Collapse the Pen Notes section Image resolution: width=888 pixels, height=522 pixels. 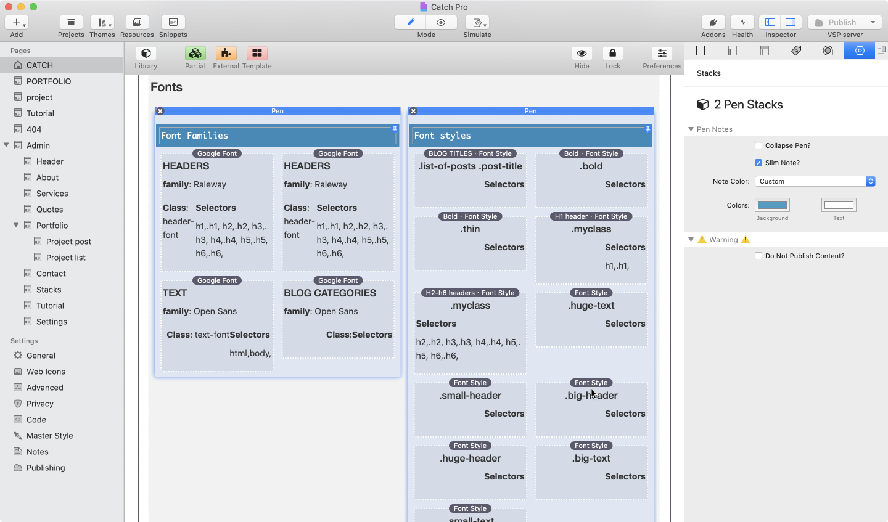coord(691,129)
